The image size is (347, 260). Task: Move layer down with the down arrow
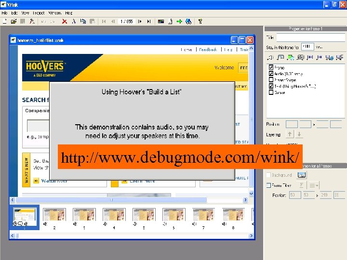click(299, 134)
